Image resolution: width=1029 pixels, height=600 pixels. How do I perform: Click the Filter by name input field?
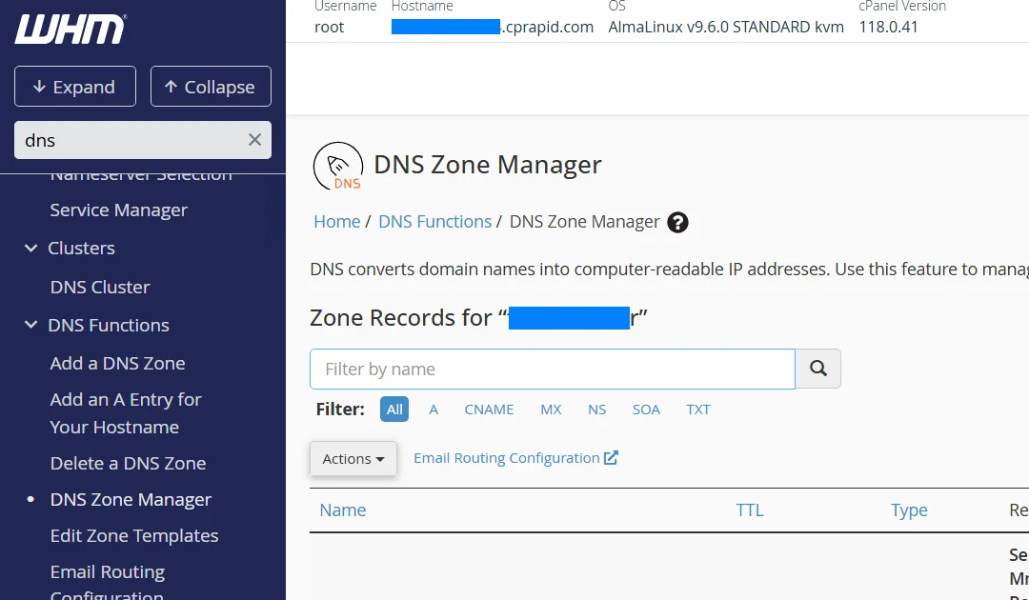(x=553, y=369)
